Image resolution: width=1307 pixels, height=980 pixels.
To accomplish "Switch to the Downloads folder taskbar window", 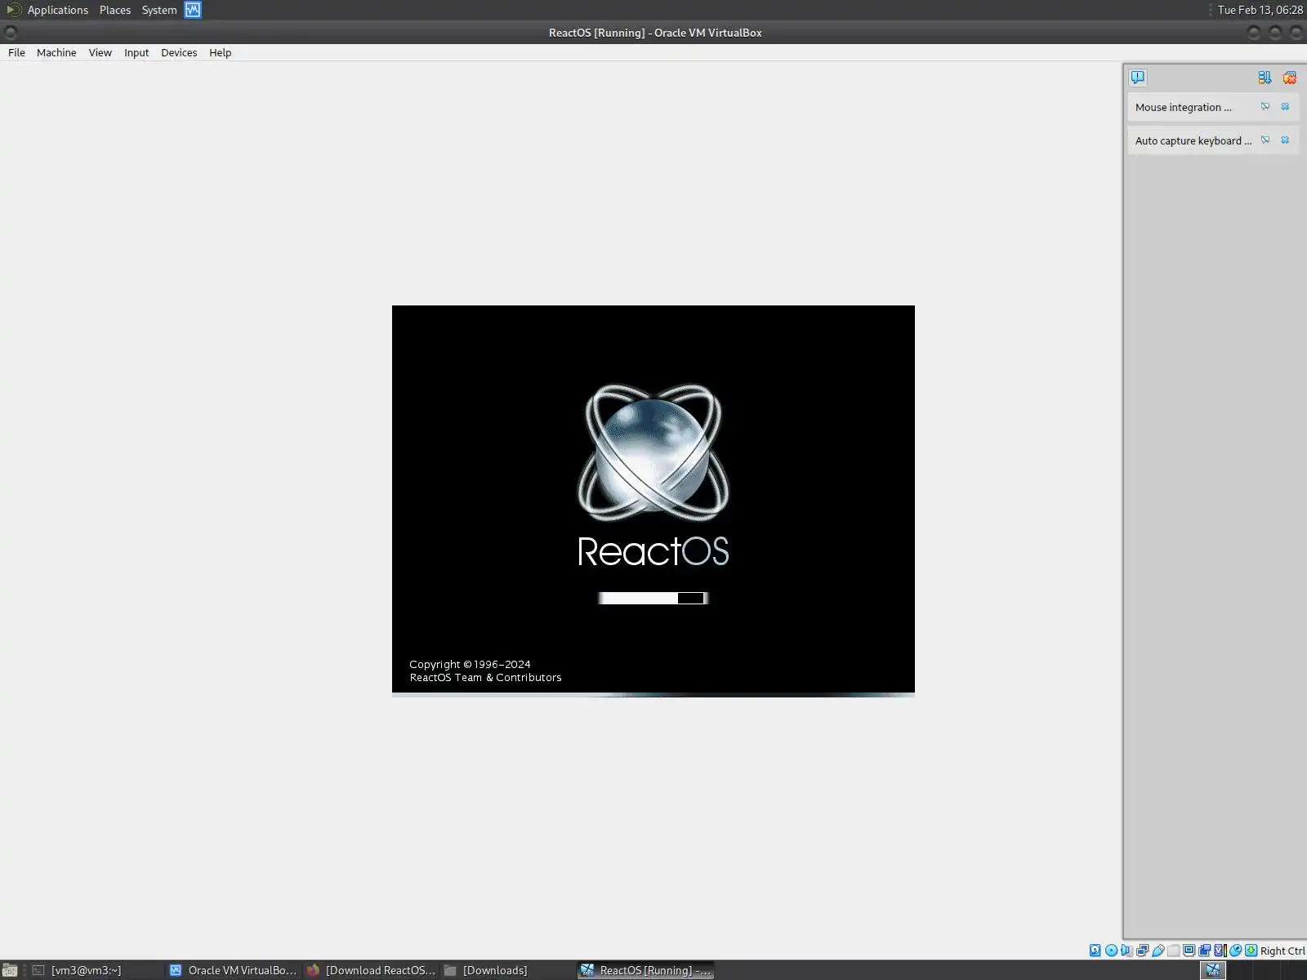I will (x=508, y=970).
